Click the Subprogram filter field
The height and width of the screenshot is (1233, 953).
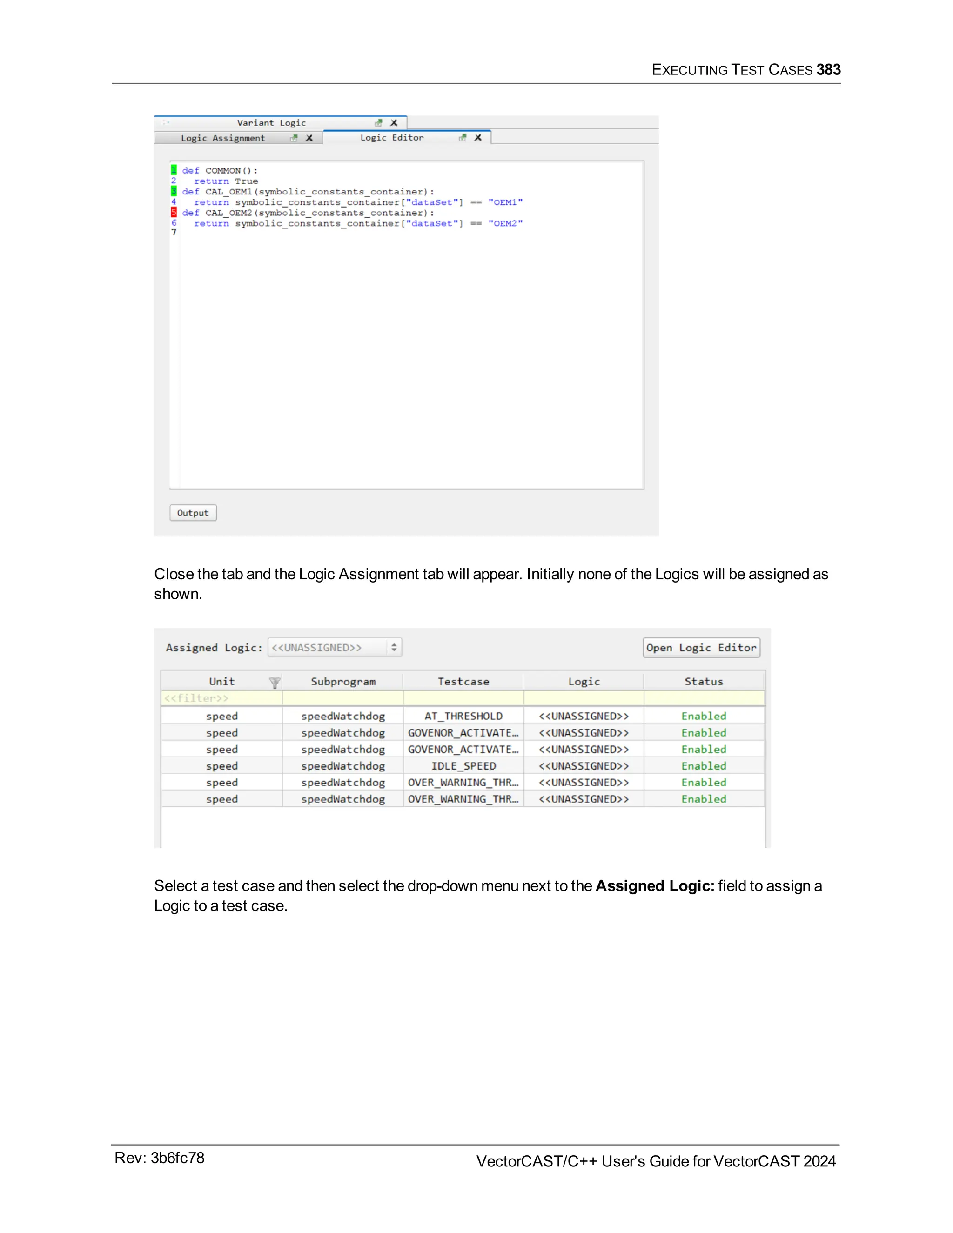point(342,698)
